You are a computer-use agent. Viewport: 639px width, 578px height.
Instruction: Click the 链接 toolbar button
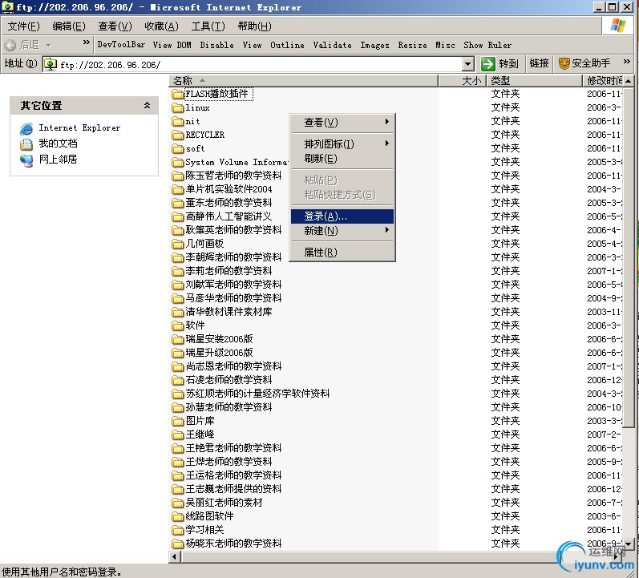pos(539,63)
